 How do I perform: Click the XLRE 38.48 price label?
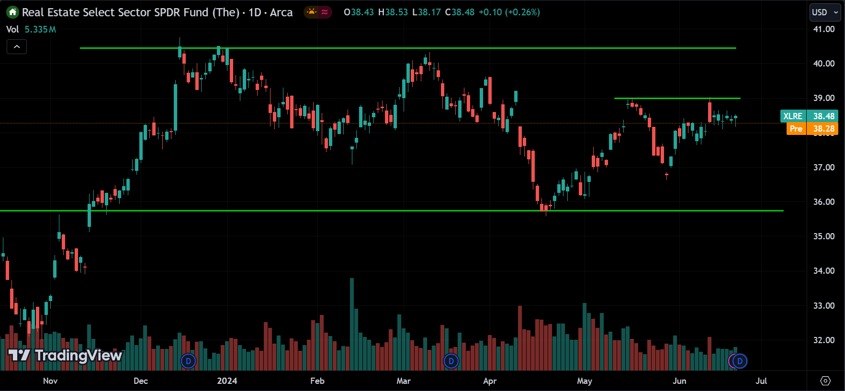click(x=809, y=116)
